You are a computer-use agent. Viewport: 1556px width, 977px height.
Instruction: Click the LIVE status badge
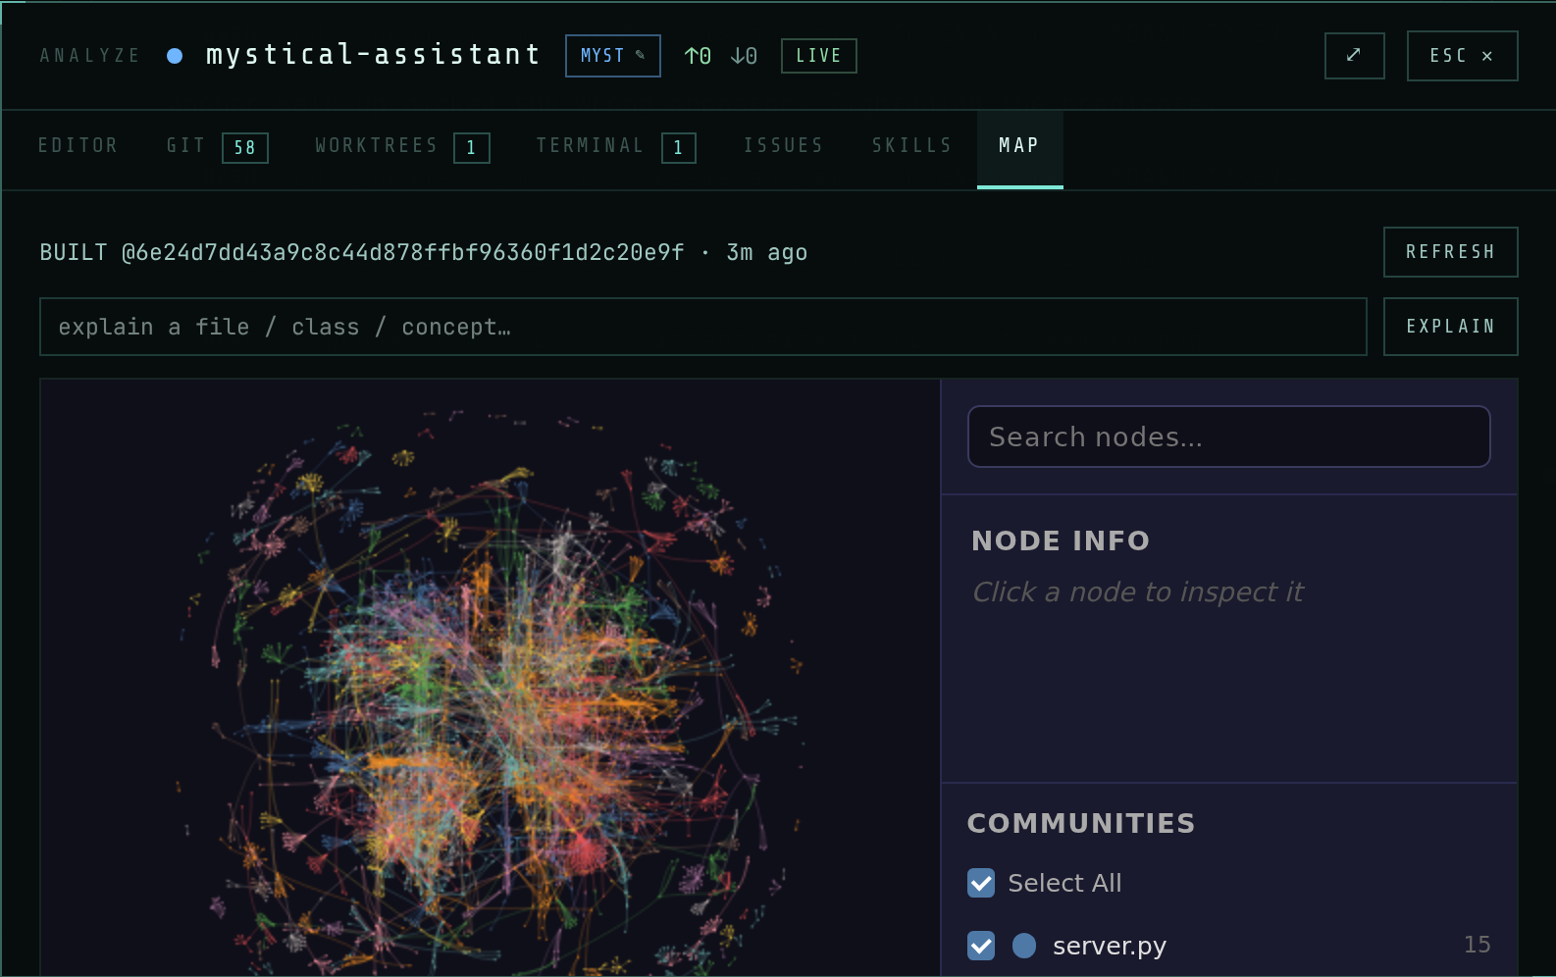tap(818, 56)
